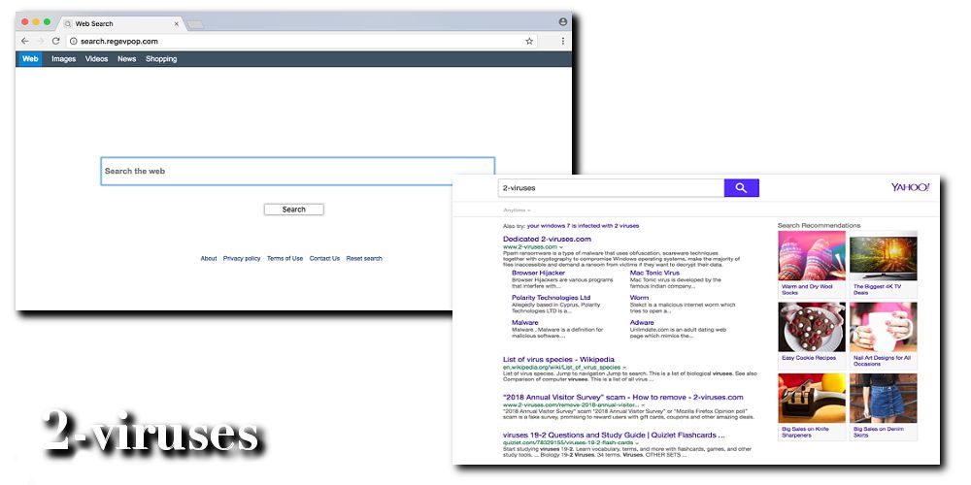The height and width of the screenshot is (485, 971).
Task: Open the Terms of Use footer link
Action: [x=285, y=259]
